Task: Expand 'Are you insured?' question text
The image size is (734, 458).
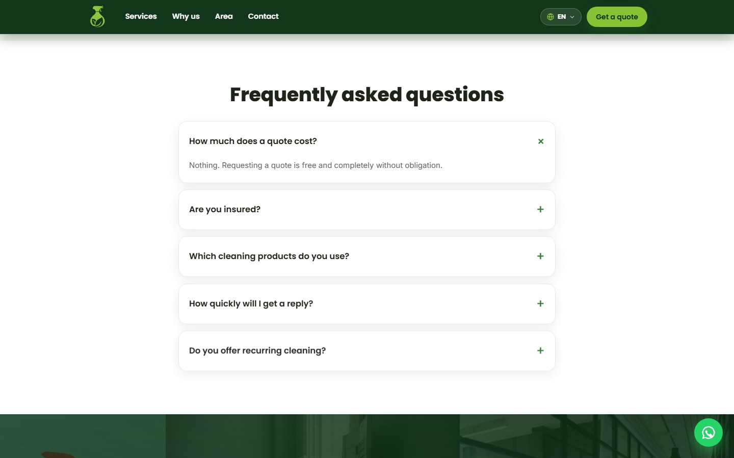Action: tap(225, 209)
